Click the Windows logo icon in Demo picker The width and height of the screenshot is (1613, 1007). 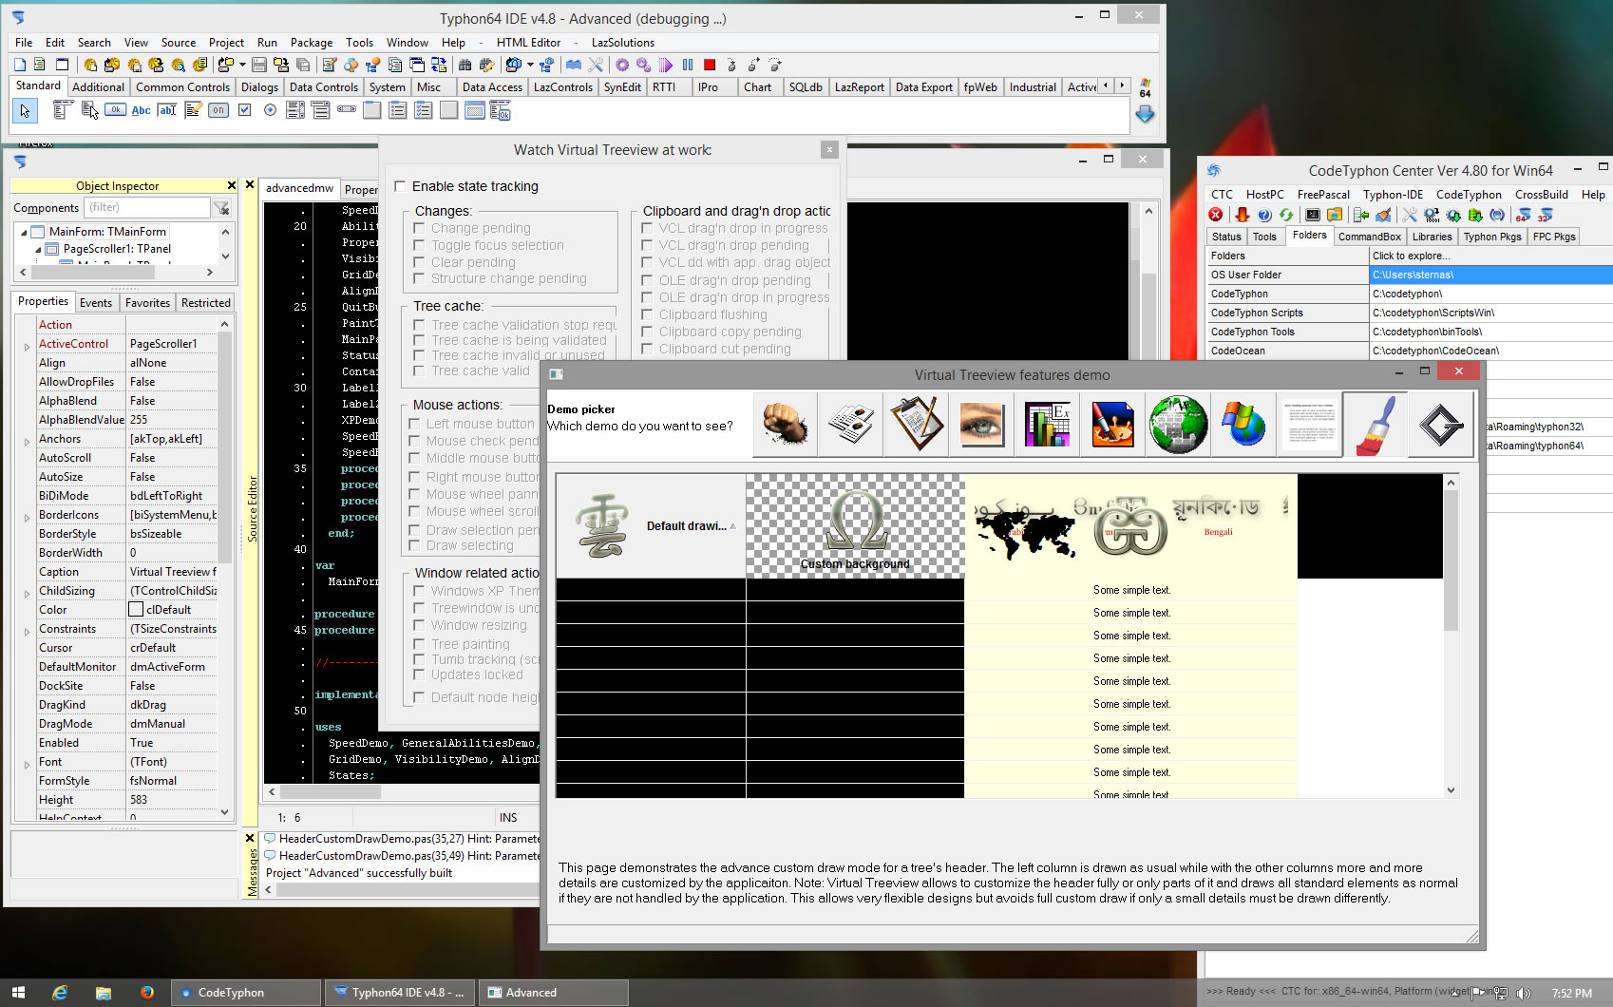coord(1243,425)
